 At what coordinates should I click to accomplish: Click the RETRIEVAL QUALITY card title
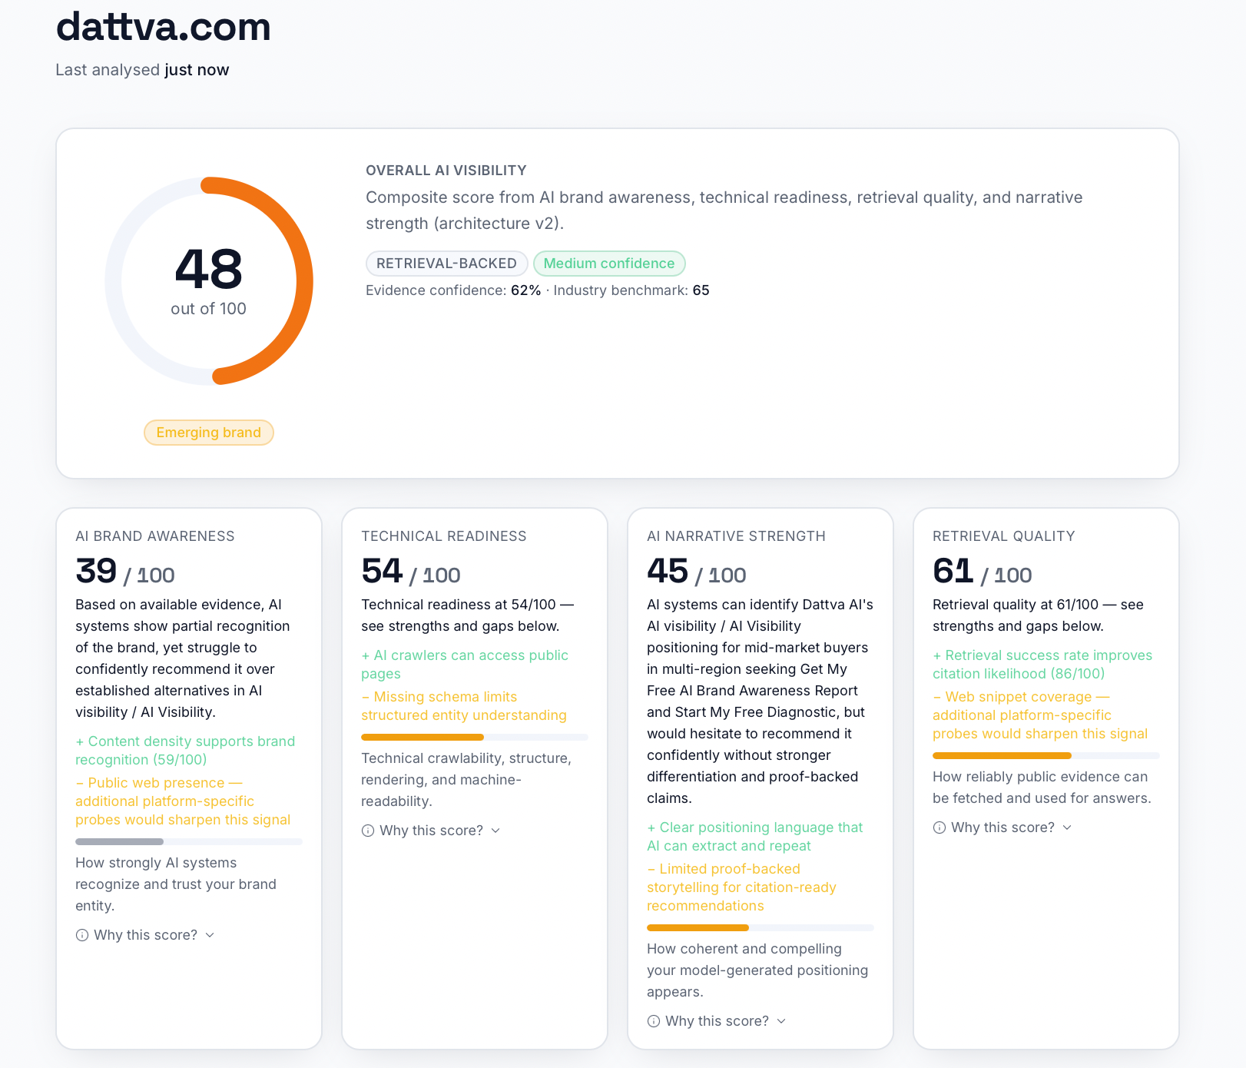1004,536
